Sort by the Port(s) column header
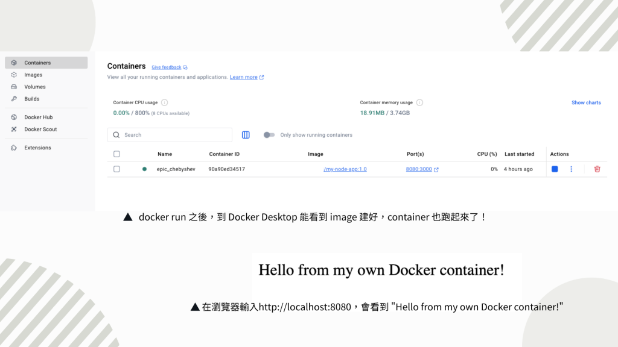The height and width of the screenshot is (347, 618). (x=415, y=154)
